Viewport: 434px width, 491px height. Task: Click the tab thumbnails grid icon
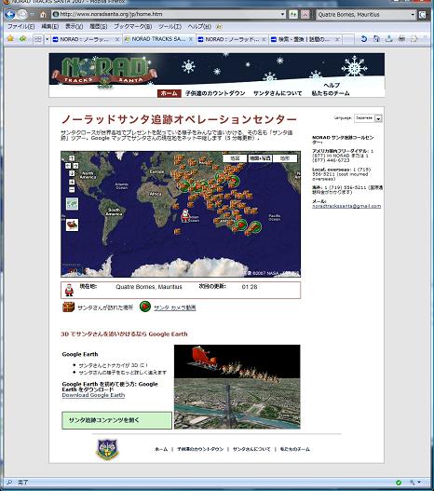pyautogui.click(x=37, y=39)
